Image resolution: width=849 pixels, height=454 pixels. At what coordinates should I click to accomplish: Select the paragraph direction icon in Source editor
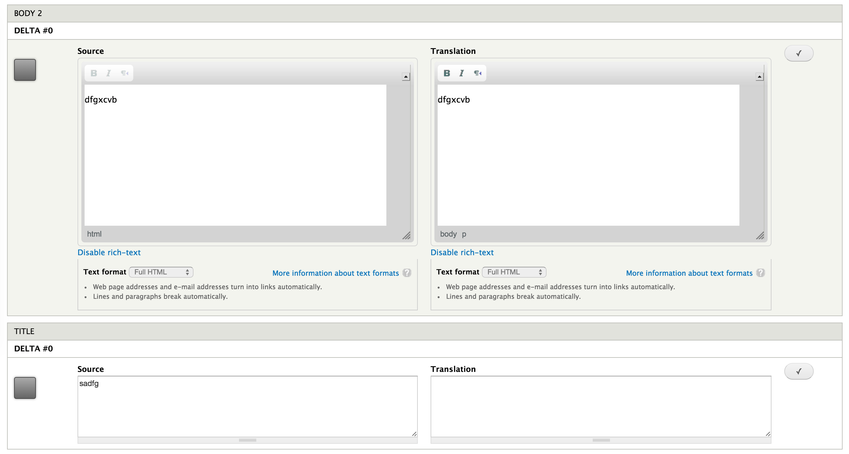pyautogui.click(x=124, y=73)
